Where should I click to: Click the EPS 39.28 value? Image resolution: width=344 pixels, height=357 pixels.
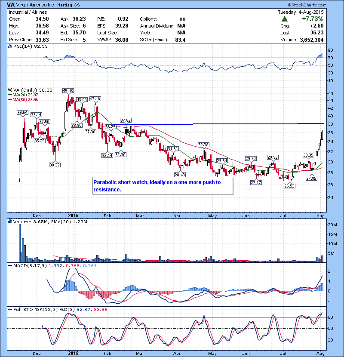click(122, 26)
